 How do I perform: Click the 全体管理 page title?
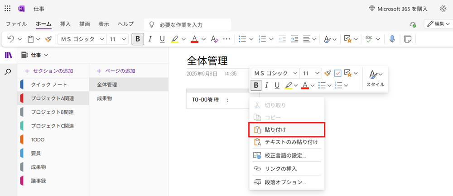pyautogui.click(x=207, y=61)
